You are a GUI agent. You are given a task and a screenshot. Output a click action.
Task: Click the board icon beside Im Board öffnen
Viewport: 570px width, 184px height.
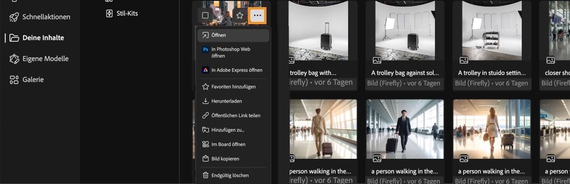(205, 144)
